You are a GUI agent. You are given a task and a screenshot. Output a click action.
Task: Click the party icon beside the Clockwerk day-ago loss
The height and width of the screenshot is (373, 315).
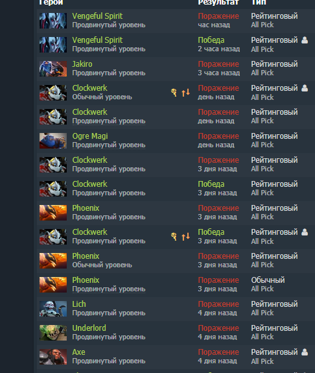305,88
